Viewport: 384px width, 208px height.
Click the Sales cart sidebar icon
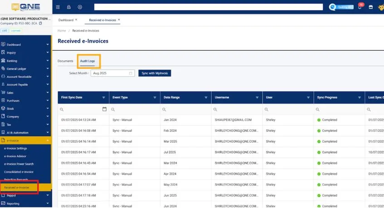pos(3,92)
